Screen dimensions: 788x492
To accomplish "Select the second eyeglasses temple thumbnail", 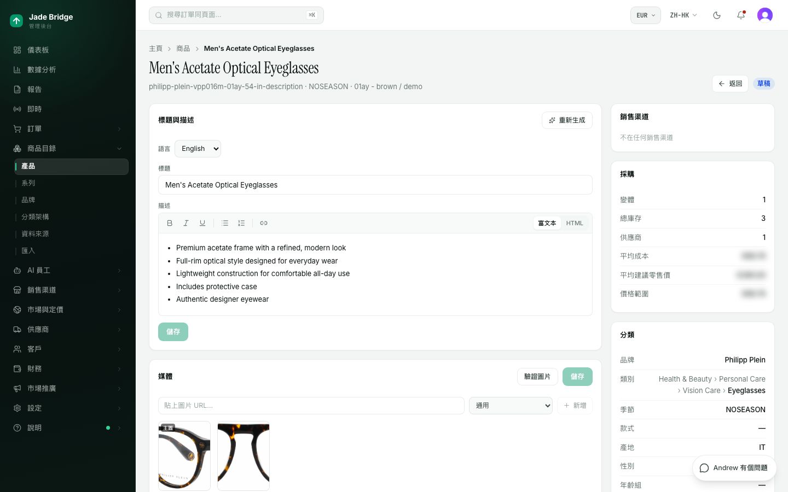I will coord(244,456).
